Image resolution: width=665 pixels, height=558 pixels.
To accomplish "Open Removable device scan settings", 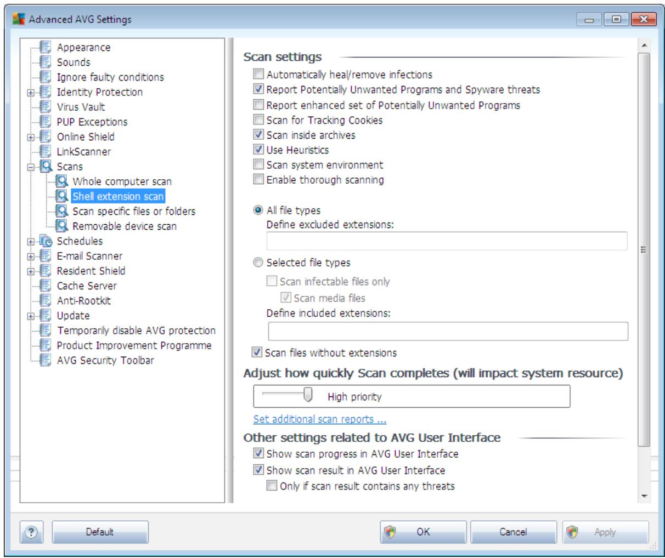I will point(125,226).
